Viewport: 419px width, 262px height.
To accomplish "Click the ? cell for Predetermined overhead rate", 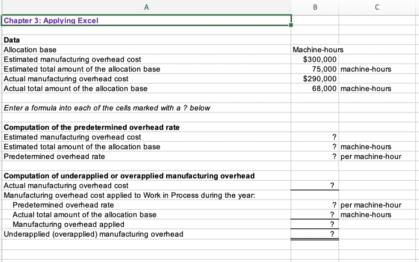I will 314,156.
